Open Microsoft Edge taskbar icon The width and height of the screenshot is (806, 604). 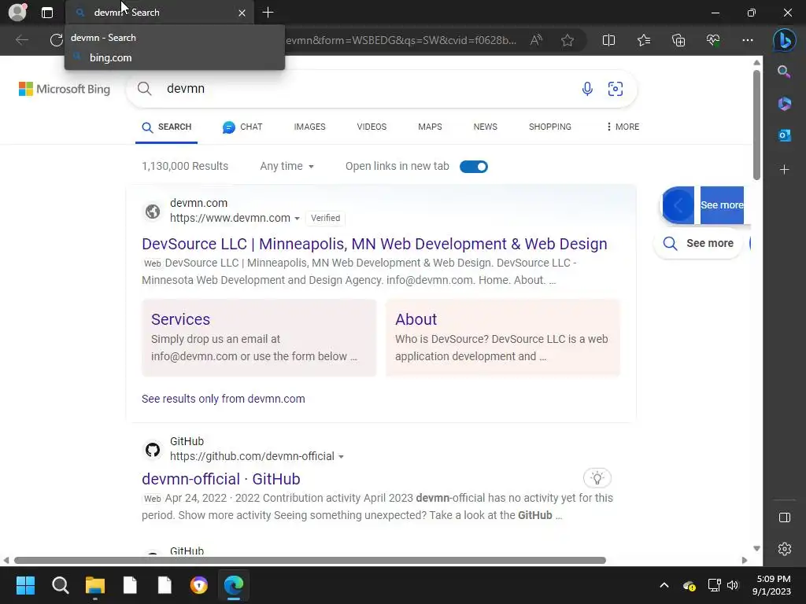point(234,585)
